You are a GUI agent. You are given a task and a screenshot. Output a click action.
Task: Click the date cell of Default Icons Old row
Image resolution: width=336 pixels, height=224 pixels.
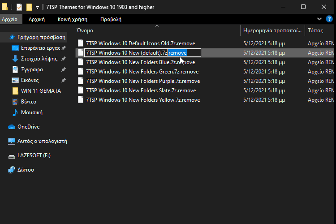[x=264, y=43]
